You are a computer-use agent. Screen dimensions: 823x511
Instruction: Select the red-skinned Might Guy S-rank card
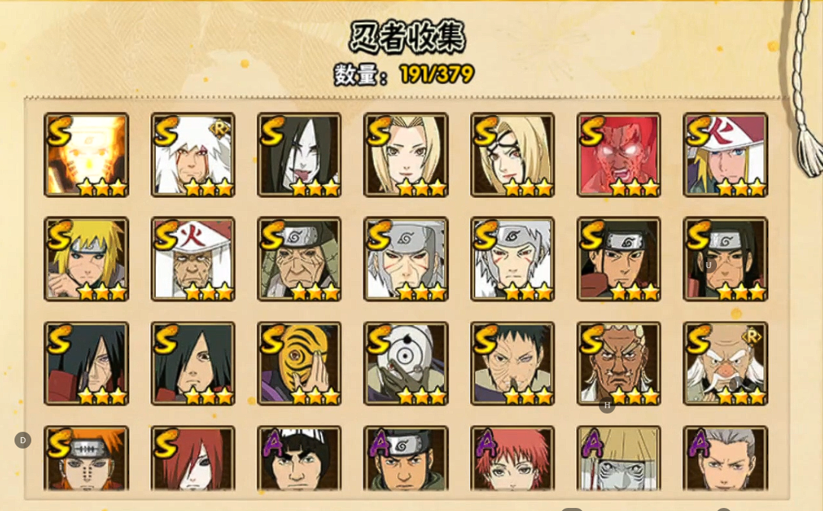pyautogui.click(x=619, y=155)
